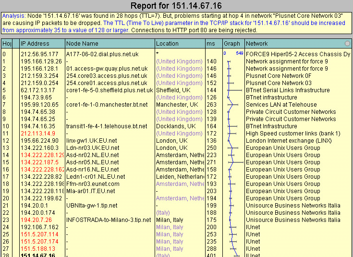Select node core1-fe-1-0.manchester.bt.net

(x=107, y=105)
